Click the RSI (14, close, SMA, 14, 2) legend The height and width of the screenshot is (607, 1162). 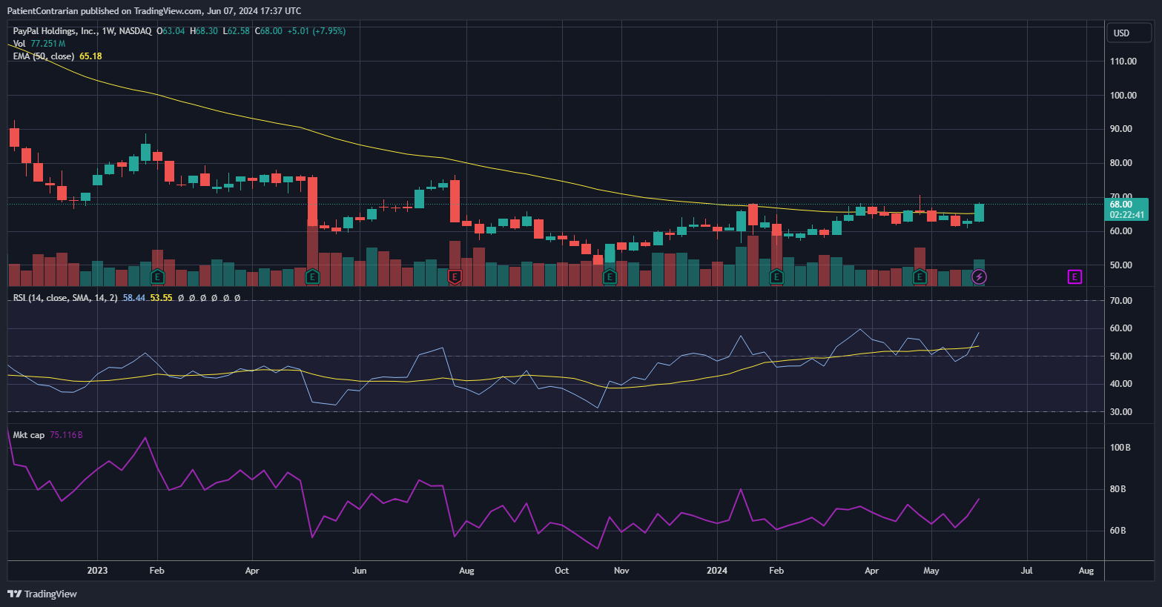[x=65, y=298]
